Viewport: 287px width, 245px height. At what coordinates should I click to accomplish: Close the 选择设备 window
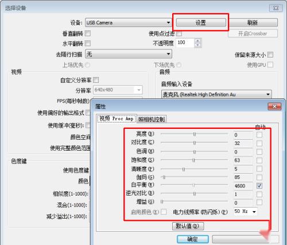[x=276, y=8]
